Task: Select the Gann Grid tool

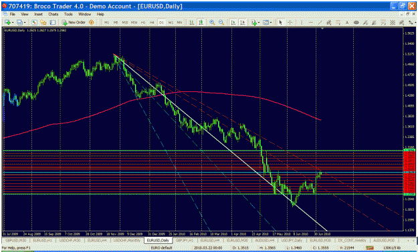Action: (393, 23)
